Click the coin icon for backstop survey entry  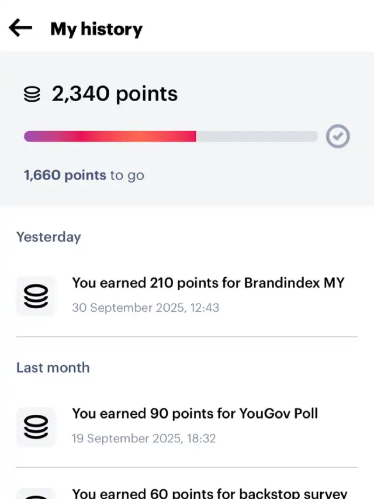36,494
